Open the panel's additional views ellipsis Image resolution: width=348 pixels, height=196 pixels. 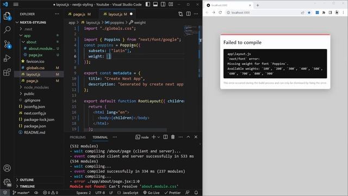(115, 137)
